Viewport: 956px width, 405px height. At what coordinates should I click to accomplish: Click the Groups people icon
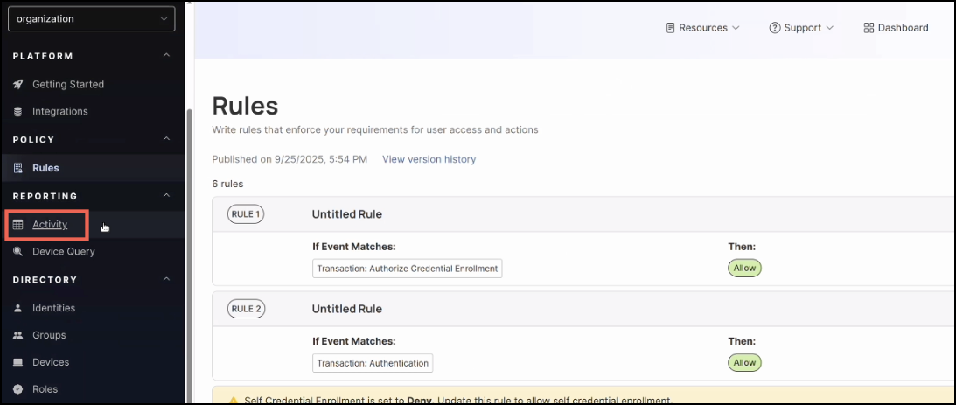(x=18, y=336)
